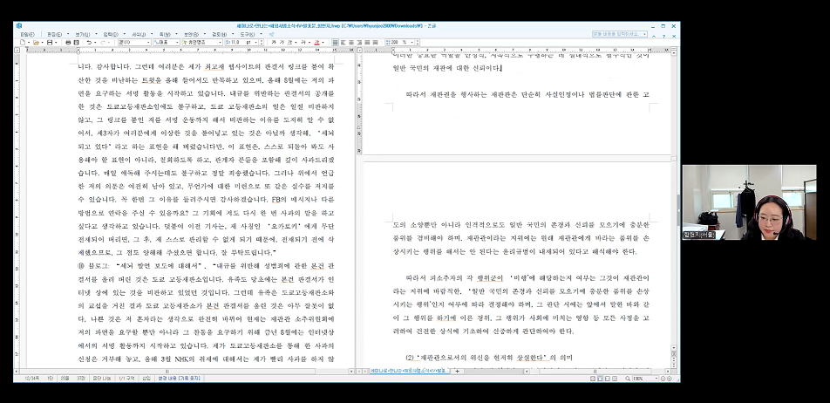Open the 편집 menu
Viewport: 830px width, 403px height.
[x=55, y=34]
